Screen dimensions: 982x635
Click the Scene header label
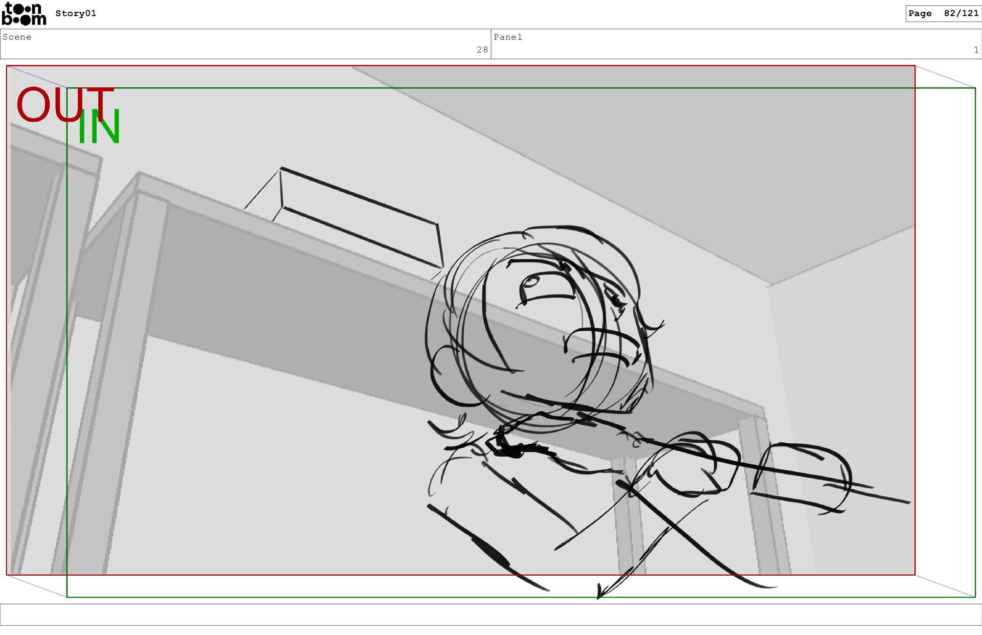[17, 37]
